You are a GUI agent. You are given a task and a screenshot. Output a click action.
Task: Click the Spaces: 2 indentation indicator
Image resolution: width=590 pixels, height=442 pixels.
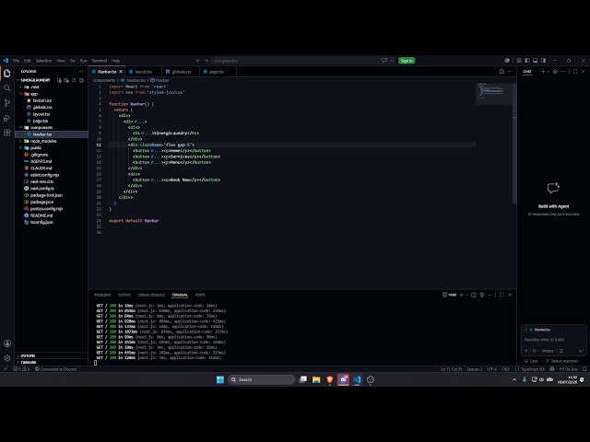475,369
